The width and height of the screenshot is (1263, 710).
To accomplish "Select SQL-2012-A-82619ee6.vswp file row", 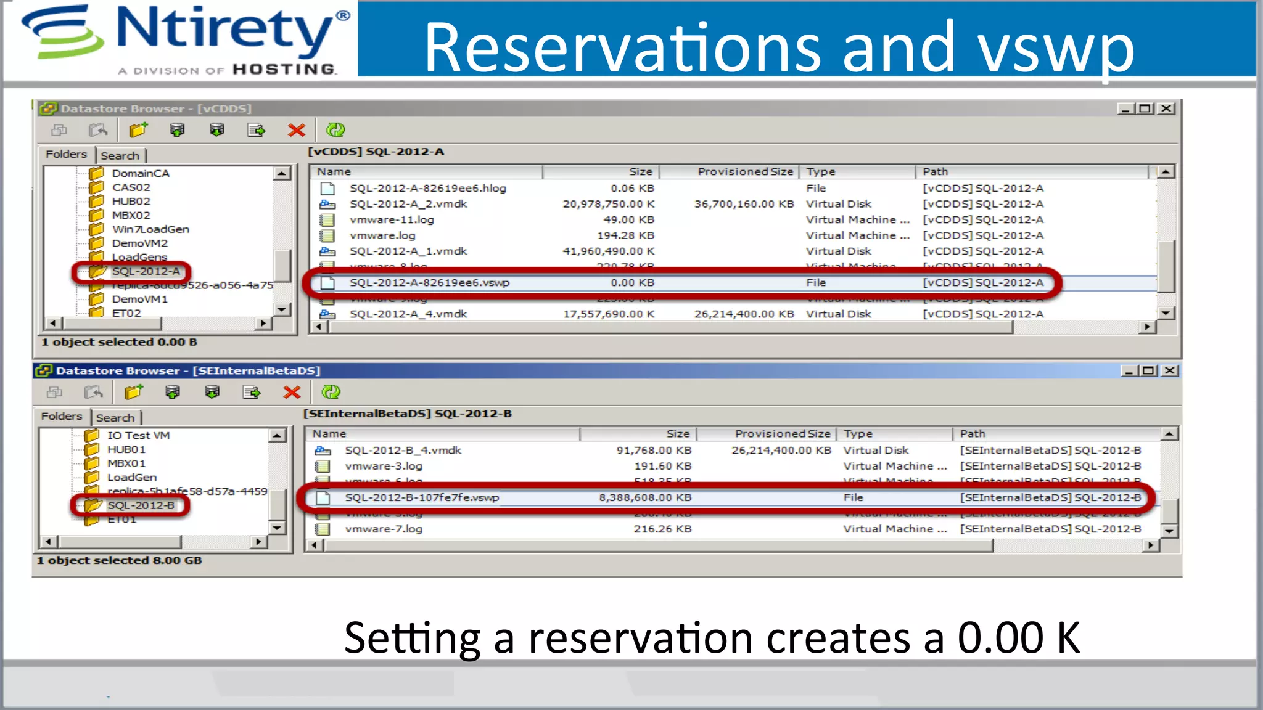I will click(733, 283).
